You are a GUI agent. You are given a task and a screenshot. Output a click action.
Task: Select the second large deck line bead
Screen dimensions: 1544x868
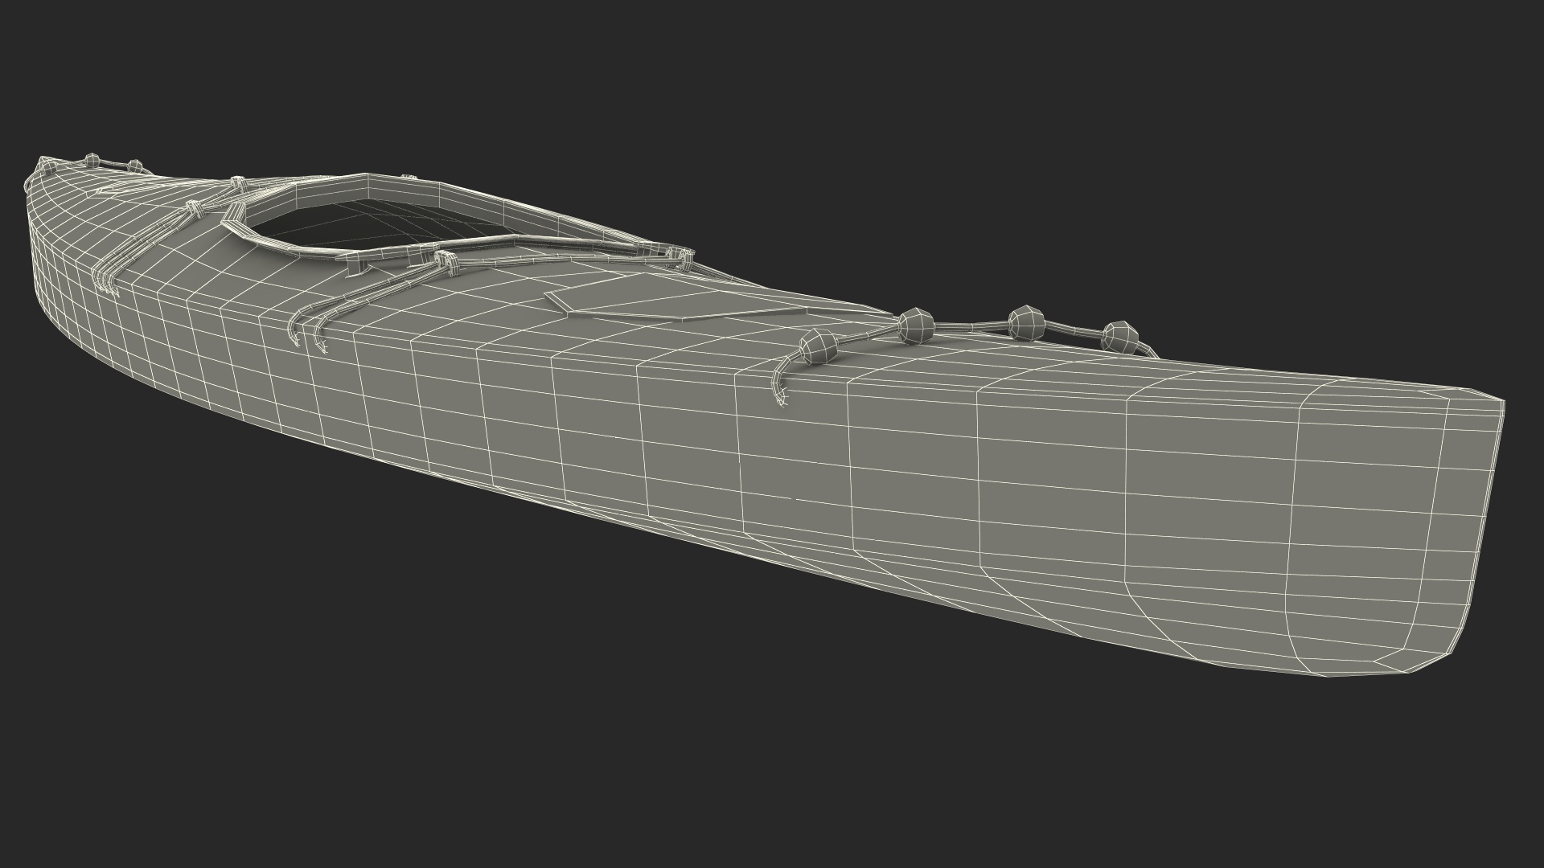(x=914, y=325)
